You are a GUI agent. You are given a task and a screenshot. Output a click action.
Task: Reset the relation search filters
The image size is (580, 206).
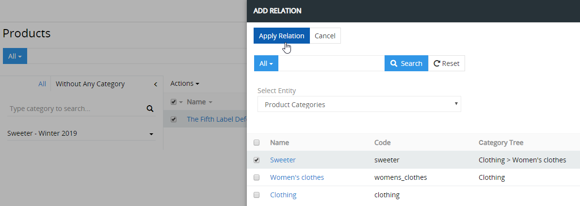[446, 63]
